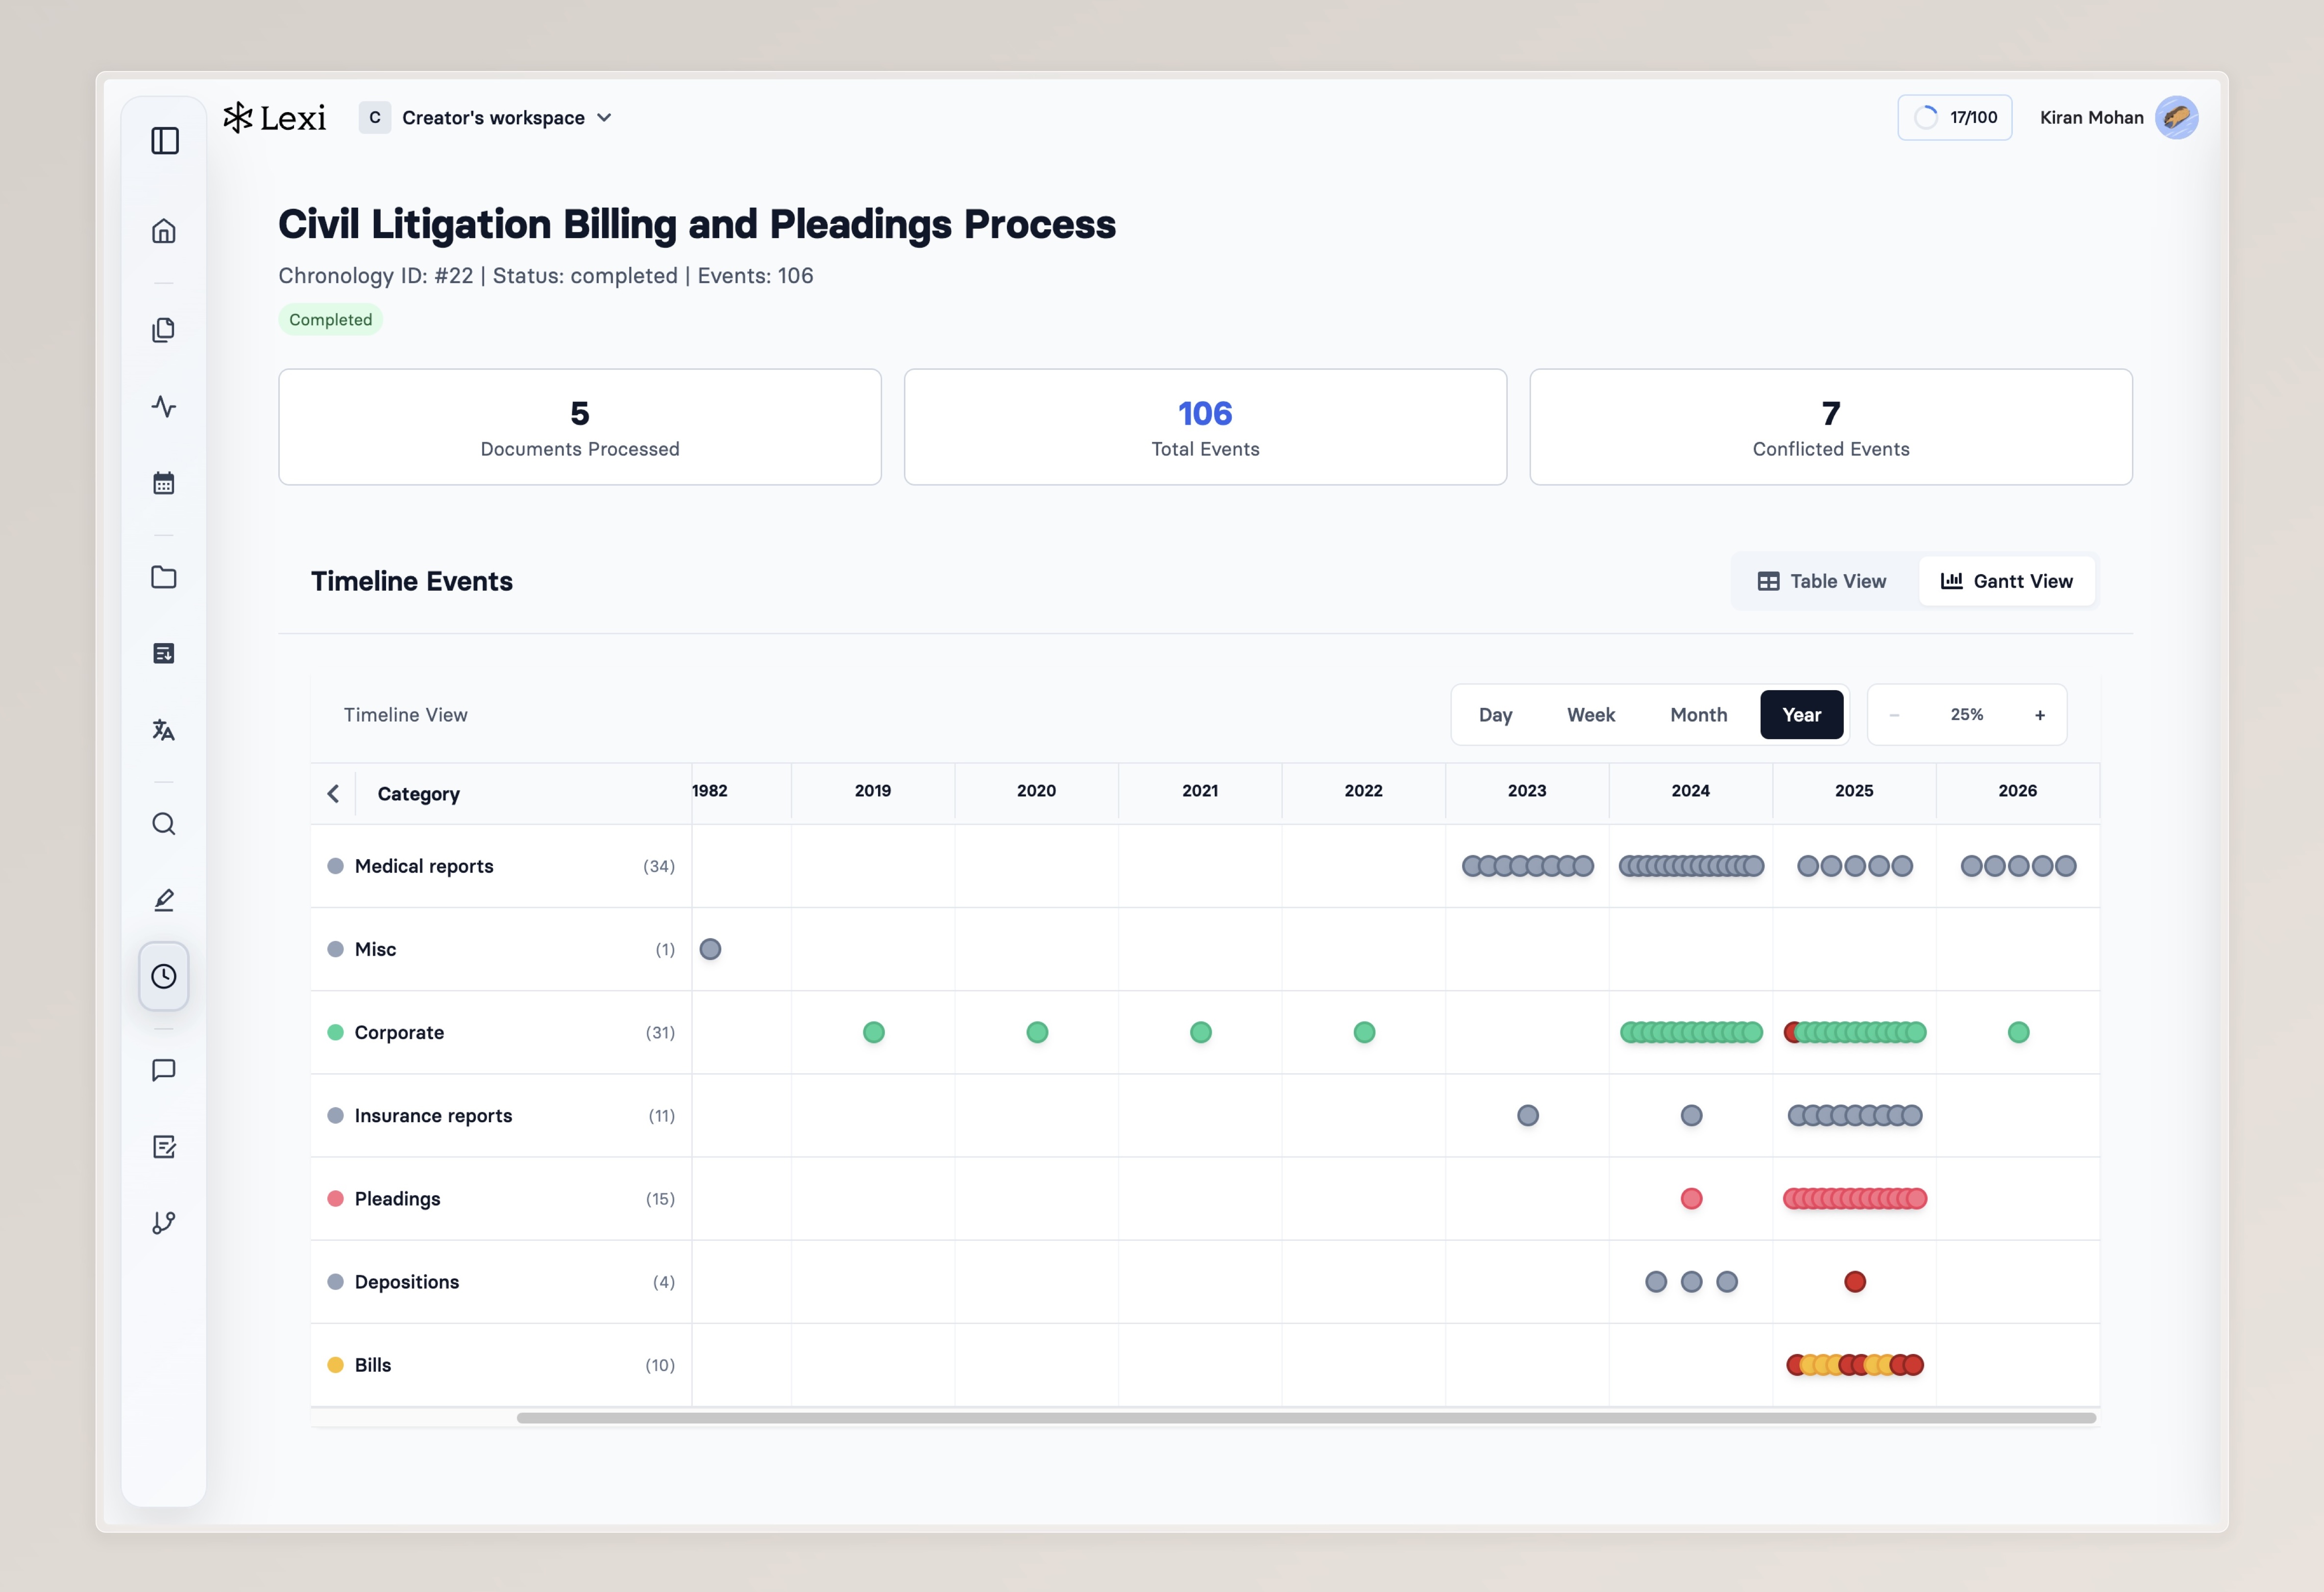Select the Week timeline tab
2324x1592 pixels.
1590,715
